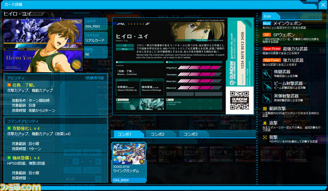Image resolution: width=328 pixels, height=191 pixels.
Task: Click the green 機体整備 Lv4 command arrow
Action: pos(9,158)
